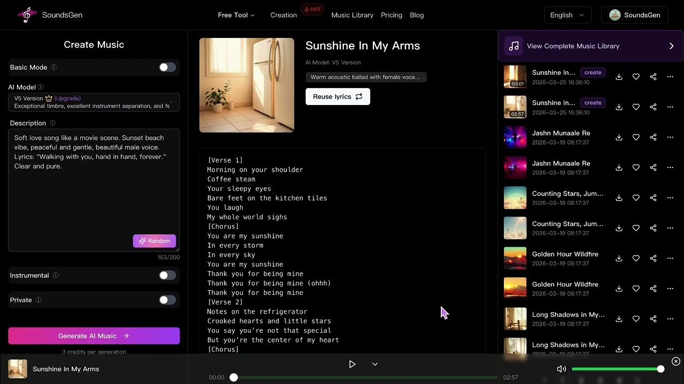Toggle Instrumental mode on
Screen dimensions: 684x384
coord(167,275)
